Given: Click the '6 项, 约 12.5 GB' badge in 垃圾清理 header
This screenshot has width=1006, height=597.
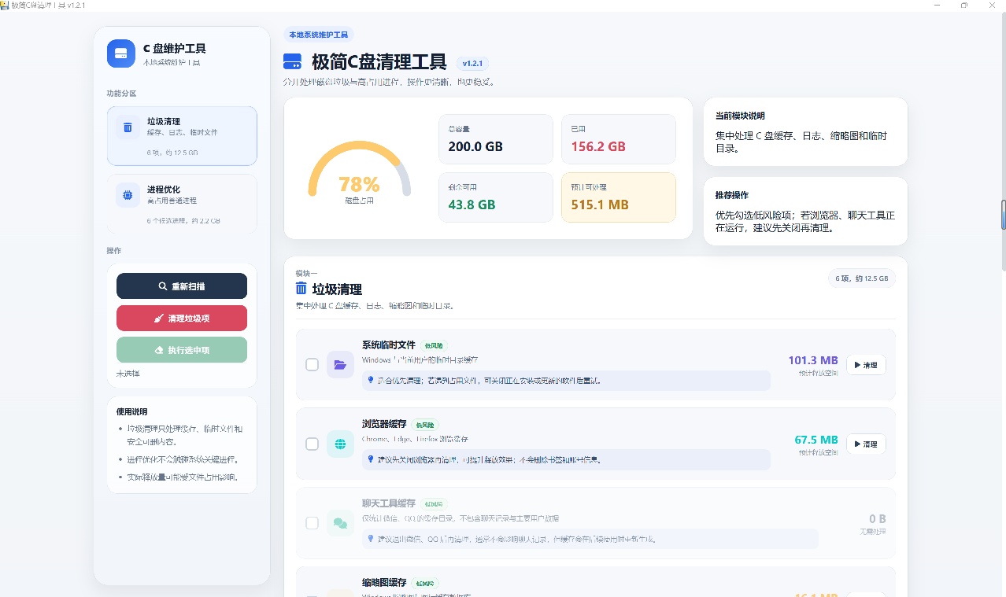Looking at the screenshot, I should point(862,278).
